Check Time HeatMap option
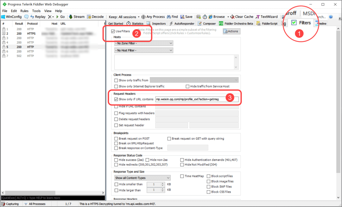 tap(182, 176)
